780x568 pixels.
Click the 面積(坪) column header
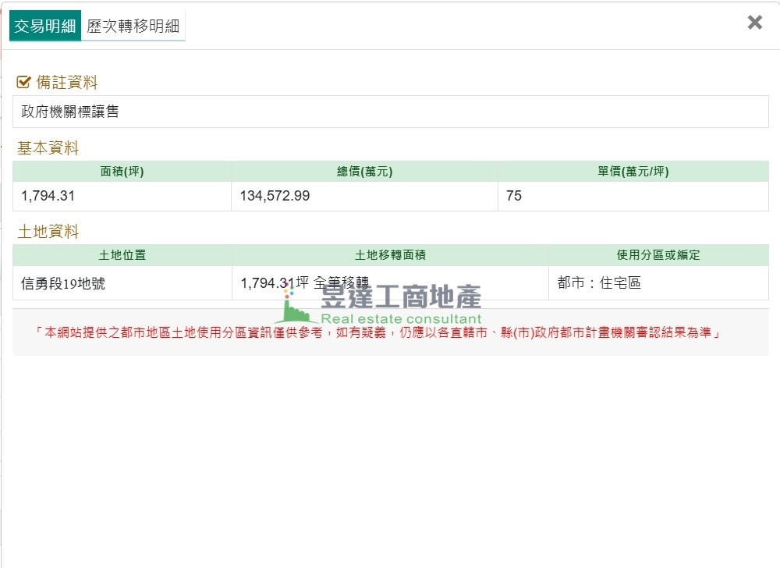(122, 172)
